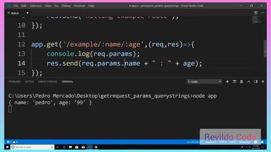Click microphone icon in taskbar search
Image resolution: width=271 pixels, height=152 pixels.
tap(52, 147)
